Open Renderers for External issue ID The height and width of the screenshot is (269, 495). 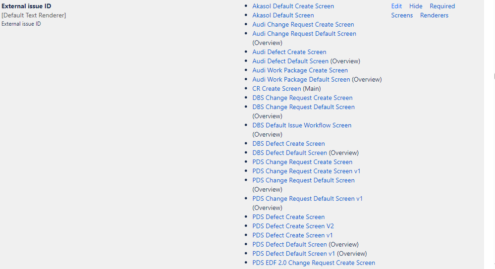pyautogui.click(x=434, y=15)
